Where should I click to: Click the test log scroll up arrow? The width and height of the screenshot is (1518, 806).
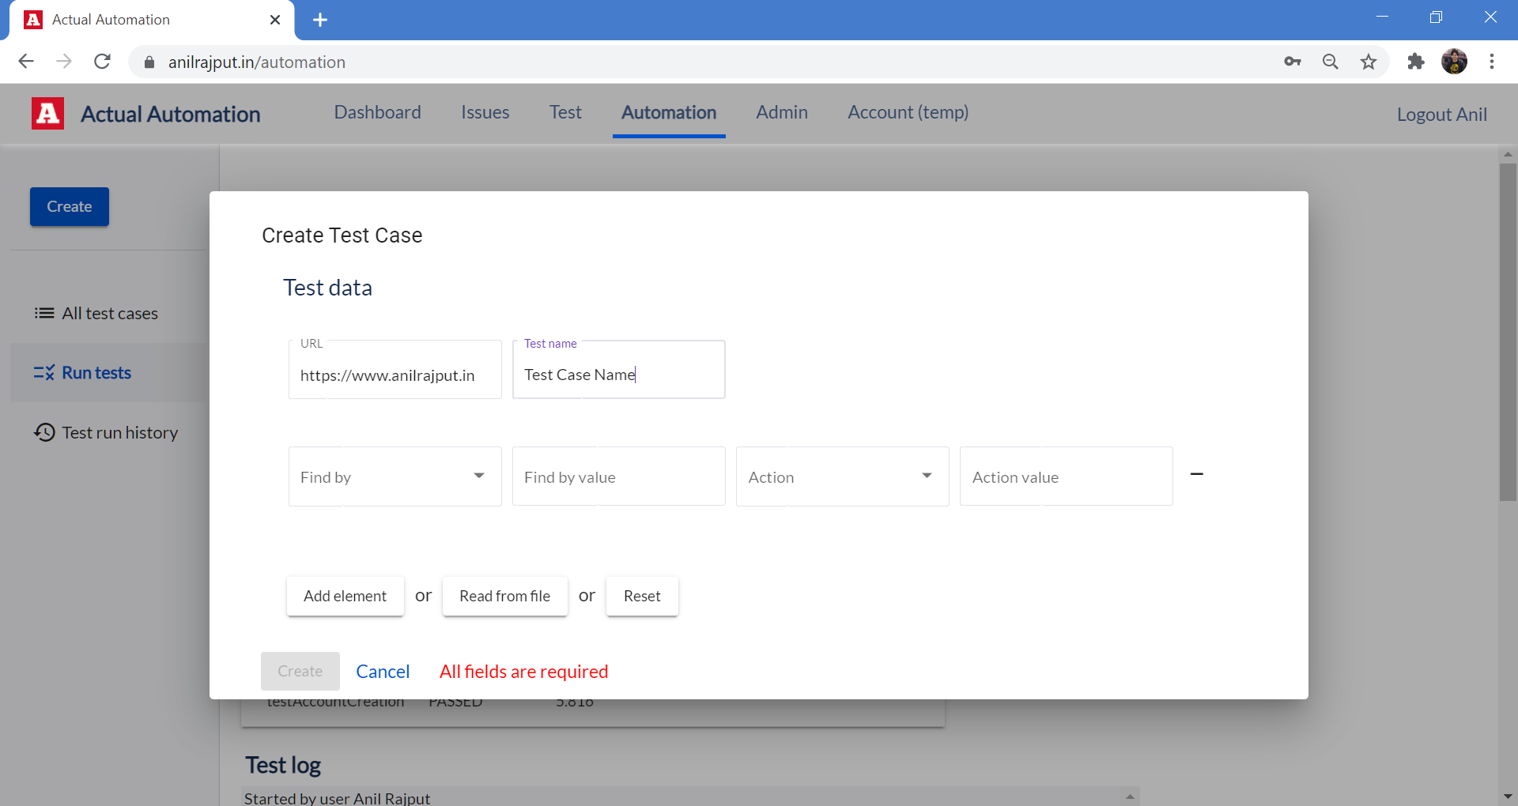(1131, 797)
